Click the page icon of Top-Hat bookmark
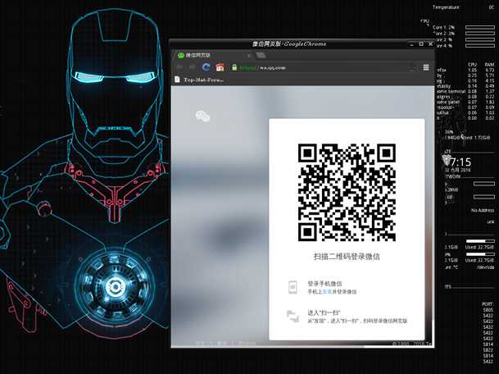This screenshot has width=499, height=374. tap(177, 80)
